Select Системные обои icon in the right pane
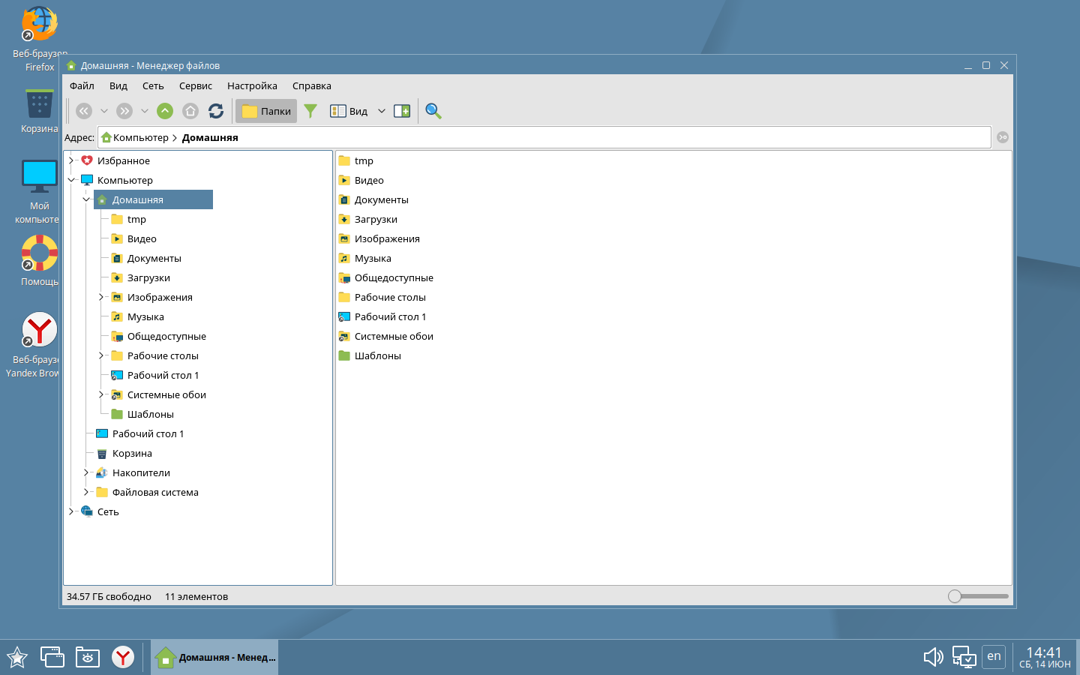 click(x=344, y=336)
